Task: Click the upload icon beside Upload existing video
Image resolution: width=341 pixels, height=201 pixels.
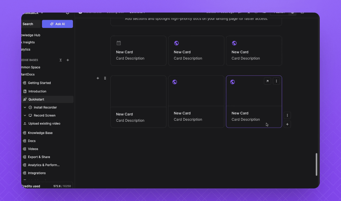Action: click(x=25, y=123)
